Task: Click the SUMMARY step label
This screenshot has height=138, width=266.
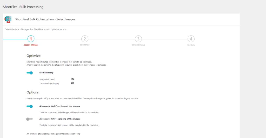Action: tap(85, 45)
